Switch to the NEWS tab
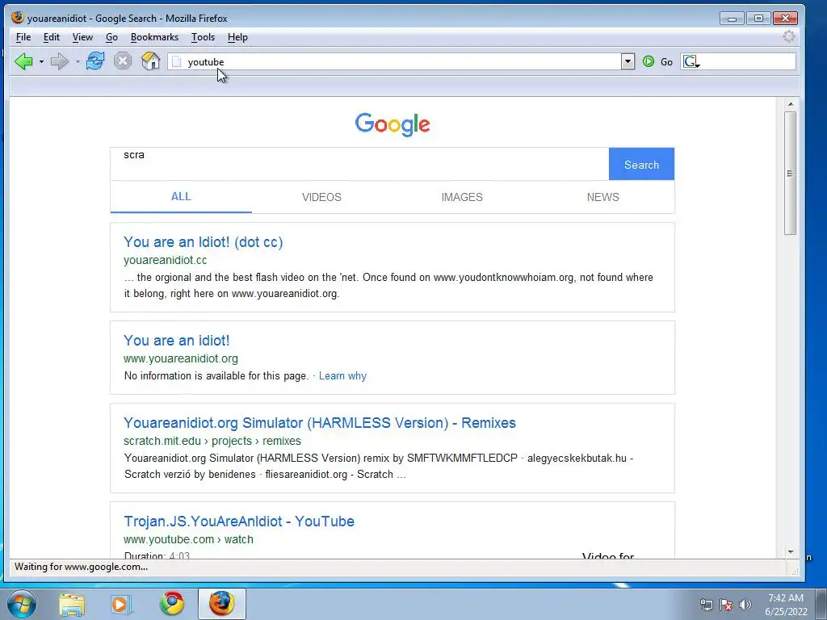Screen dimensions: 827x620 click(602, 197)
